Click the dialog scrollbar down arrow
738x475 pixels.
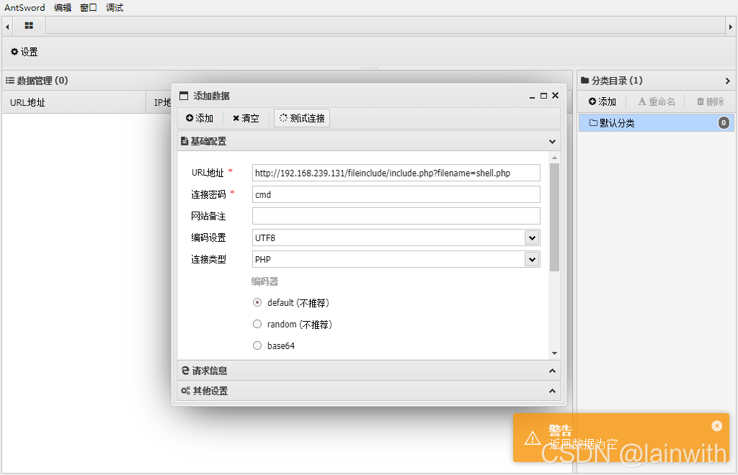click(x=554, y=353)
